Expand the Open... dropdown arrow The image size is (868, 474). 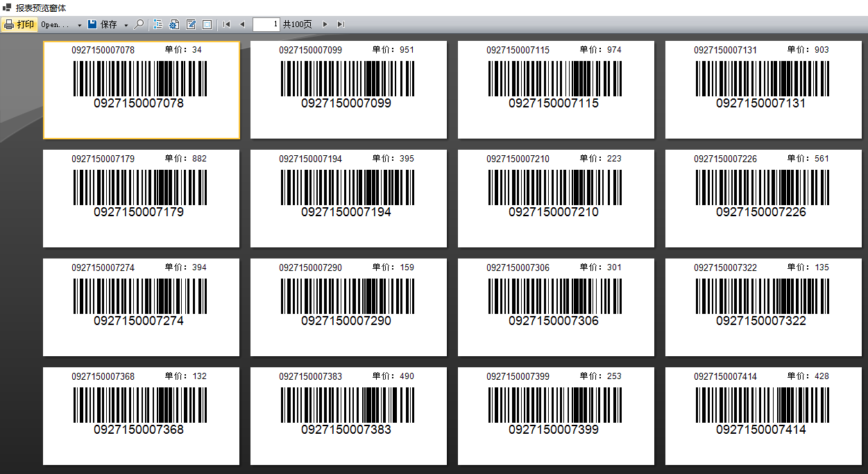tap(79, 25)
